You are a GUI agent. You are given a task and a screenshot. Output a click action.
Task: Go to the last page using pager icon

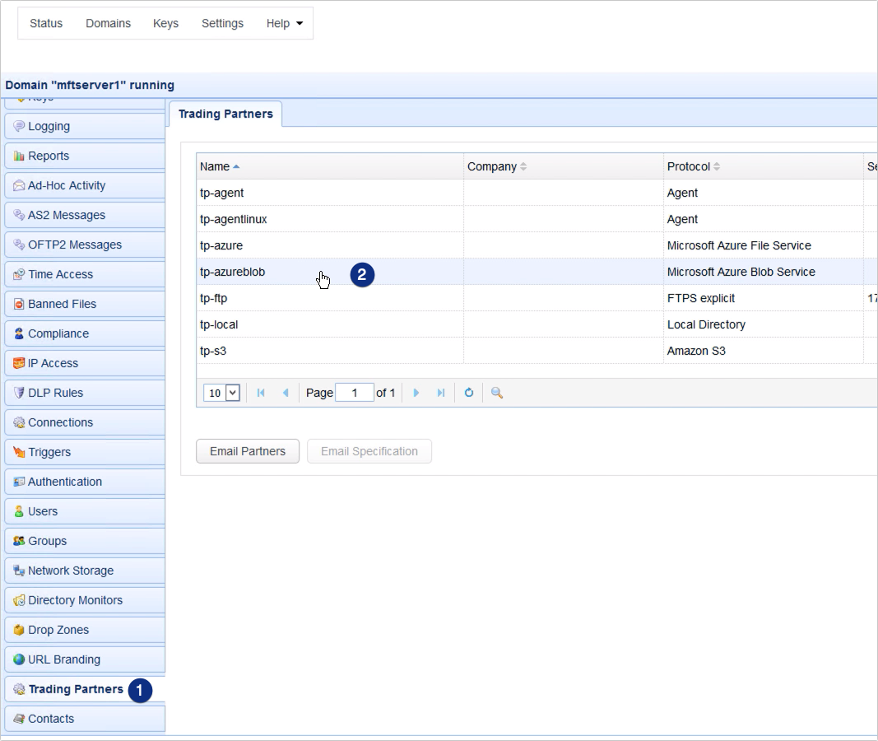click(x=441, y=393)
